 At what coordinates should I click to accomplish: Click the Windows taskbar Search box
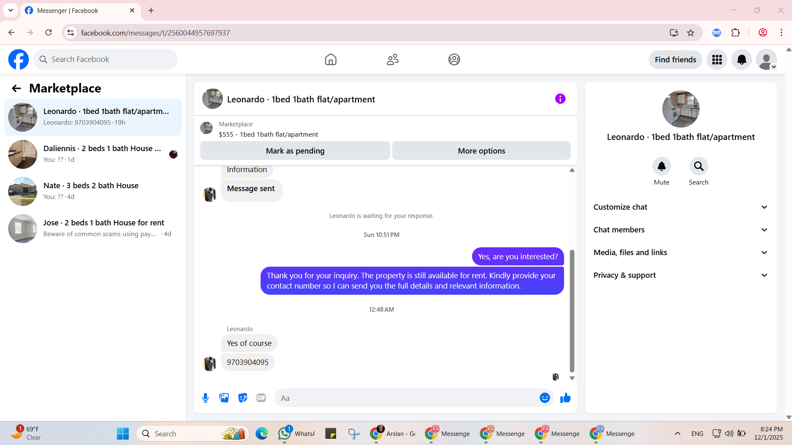(x=192, y=433)
